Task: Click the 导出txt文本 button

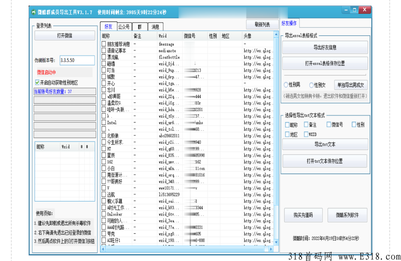Action: 325,144
